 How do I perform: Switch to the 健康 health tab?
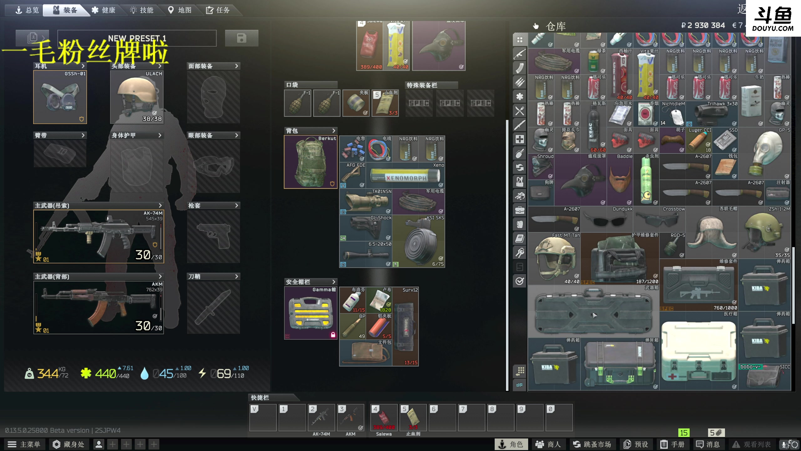pos(104,10)
